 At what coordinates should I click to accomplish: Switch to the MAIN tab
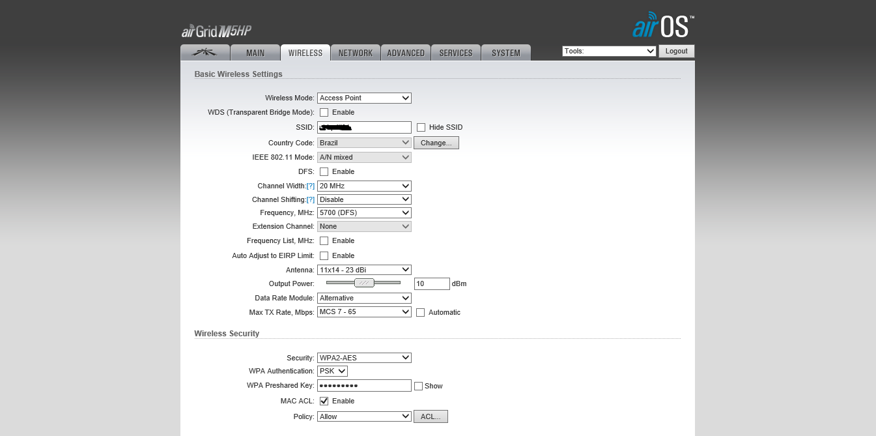255,53
